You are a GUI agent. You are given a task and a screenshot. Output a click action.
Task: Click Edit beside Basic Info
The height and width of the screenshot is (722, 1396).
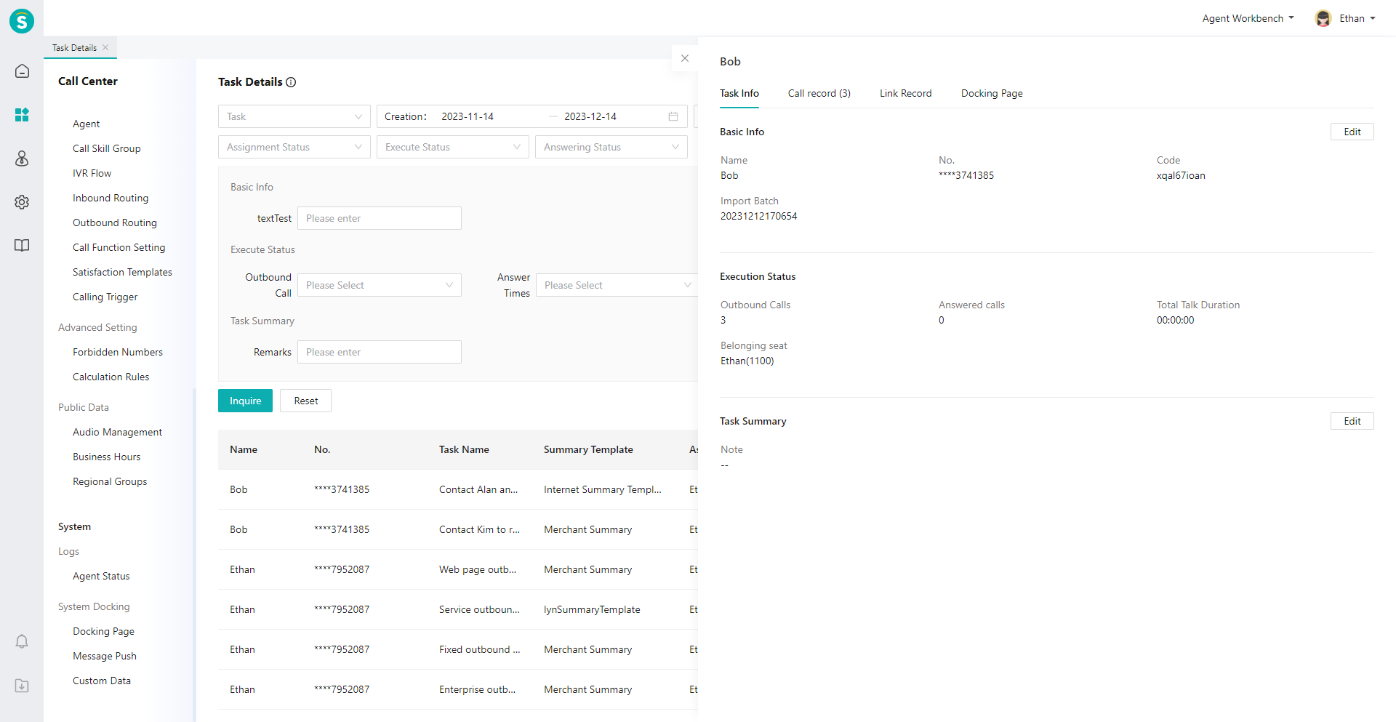pos(1352,132)
